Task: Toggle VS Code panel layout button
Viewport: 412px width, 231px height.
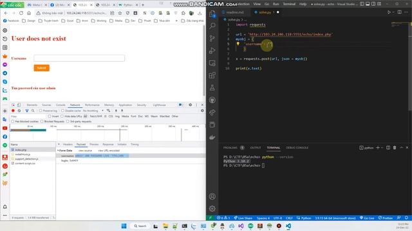Action: pyautogui.click(x=368, y=4)
